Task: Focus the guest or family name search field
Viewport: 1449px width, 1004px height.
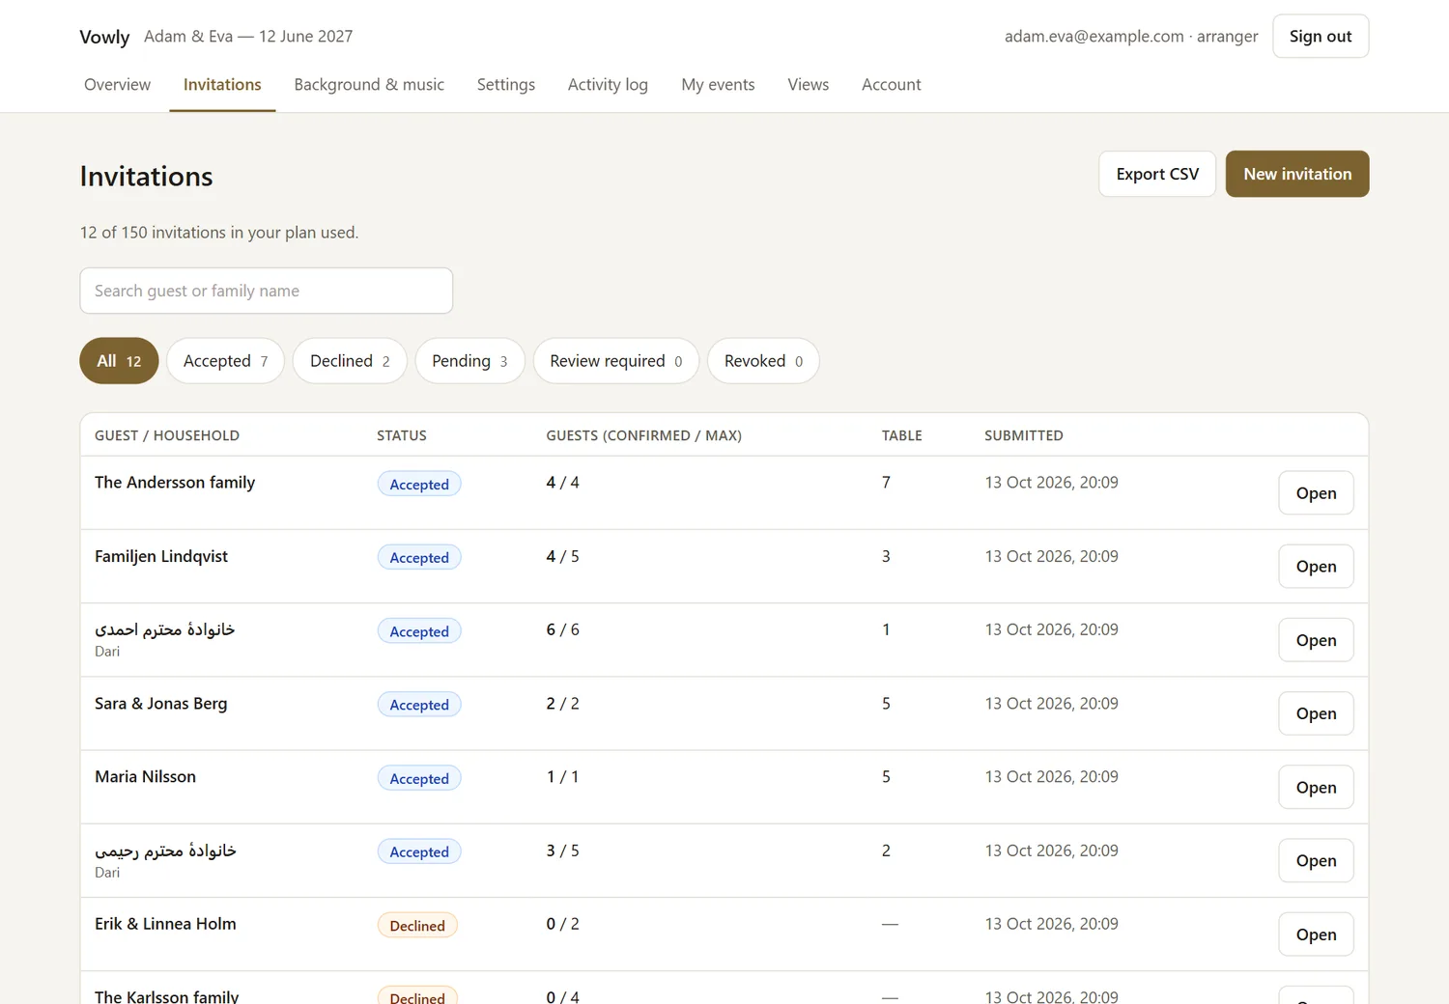Action: click(x=267, y=291)
